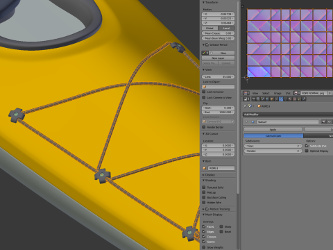Screen dimensions: 333x250
Task: Uncheck Faces overlay checkbox
Action: [x=204, y=226]
